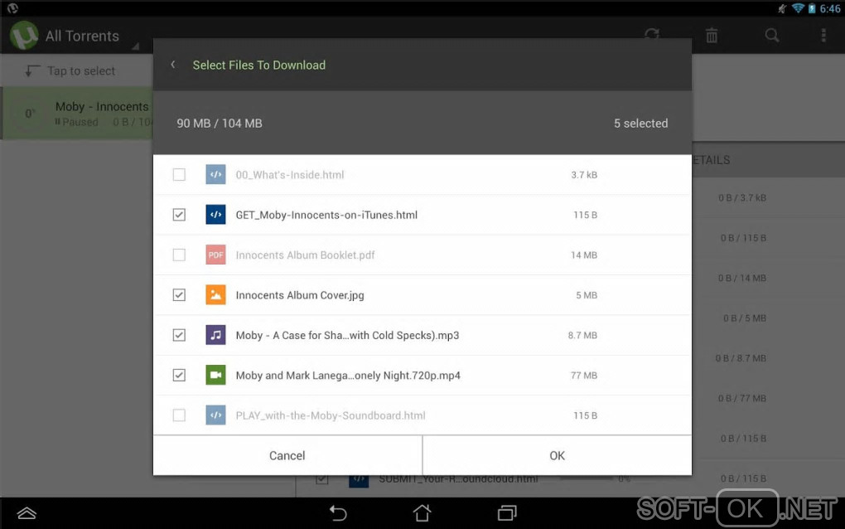The height and width of the screenshot is (529, 845).
Task: Uncheck the Onely Night.720p.mp4 checkbox
Action: pos(179,376)
